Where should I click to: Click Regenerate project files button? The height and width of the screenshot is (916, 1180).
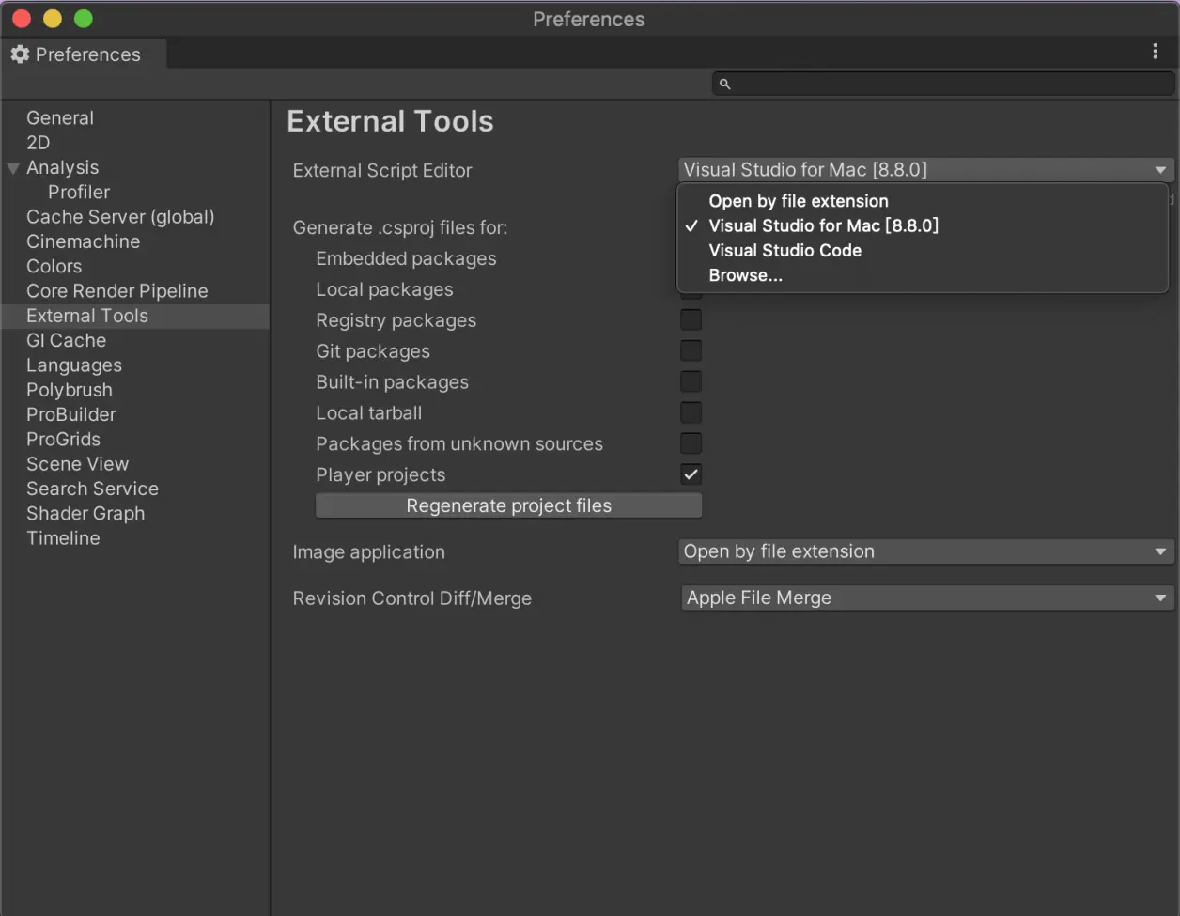pos(508,505)
